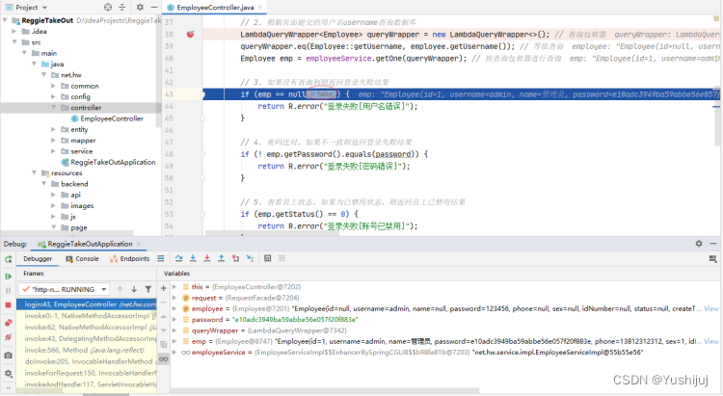Switch to the Debugger tab
This screenshot has height=396, width=723.
coord(38,258)
